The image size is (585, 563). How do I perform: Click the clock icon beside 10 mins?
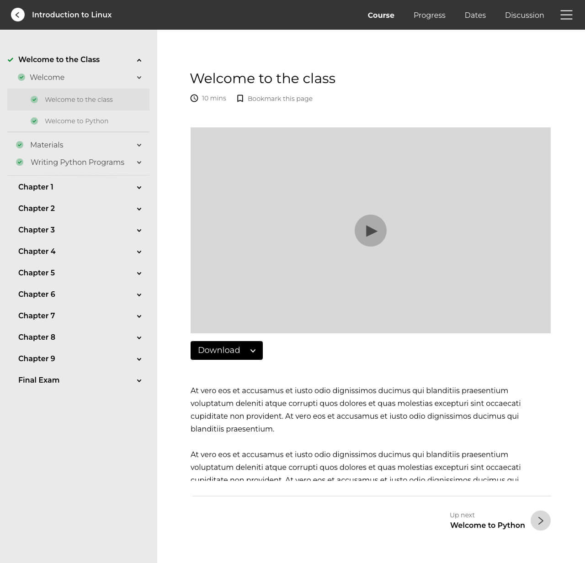tap(194, 98)
